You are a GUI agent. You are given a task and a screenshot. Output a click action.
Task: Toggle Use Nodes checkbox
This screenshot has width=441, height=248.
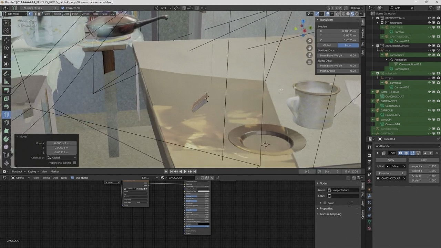click(x=72, y=178)
